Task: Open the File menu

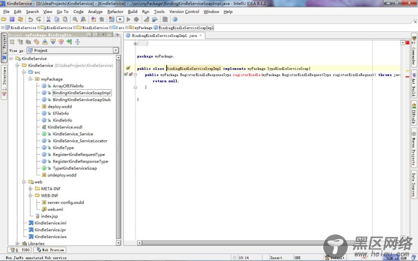Action: coord(6,12)
